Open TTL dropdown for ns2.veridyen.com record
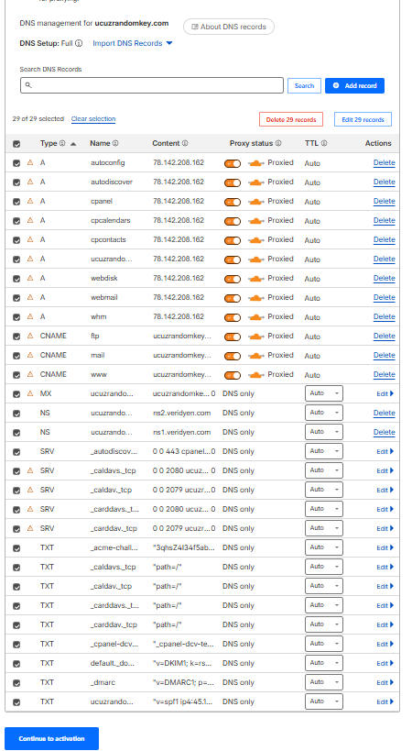This screenshot has height=751, width=412. 324,413
